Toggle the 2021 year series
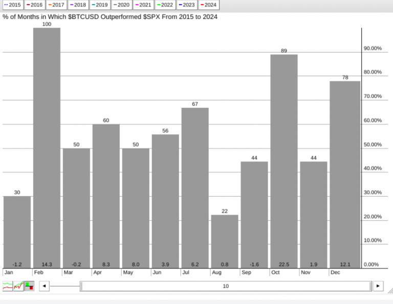This screenshot has height=304, width=393. point(144,5)
